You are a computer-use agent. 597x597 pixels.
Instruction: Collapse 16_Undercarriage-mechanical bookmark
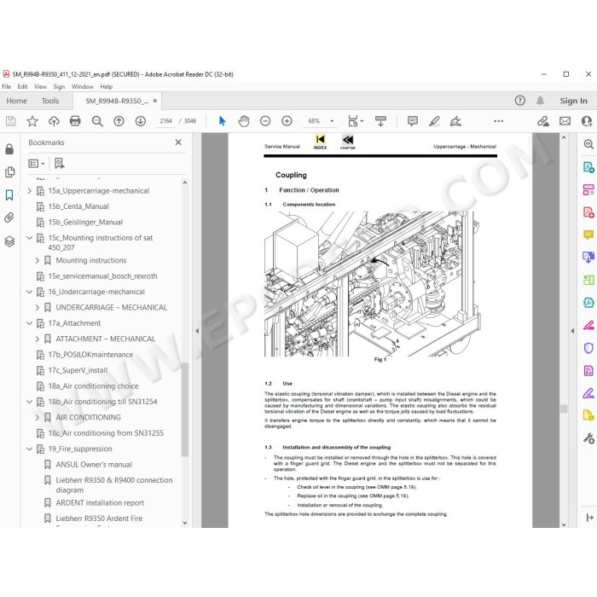29,292
